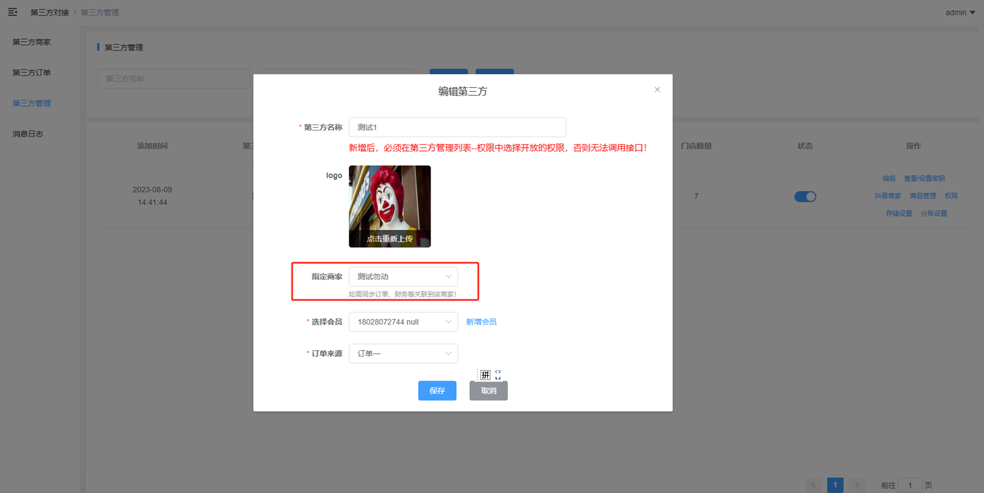Open 消息日志 in the sidebar
This screenshot has width=984, height=493.
pyautogui.click(x=28, y=134)
